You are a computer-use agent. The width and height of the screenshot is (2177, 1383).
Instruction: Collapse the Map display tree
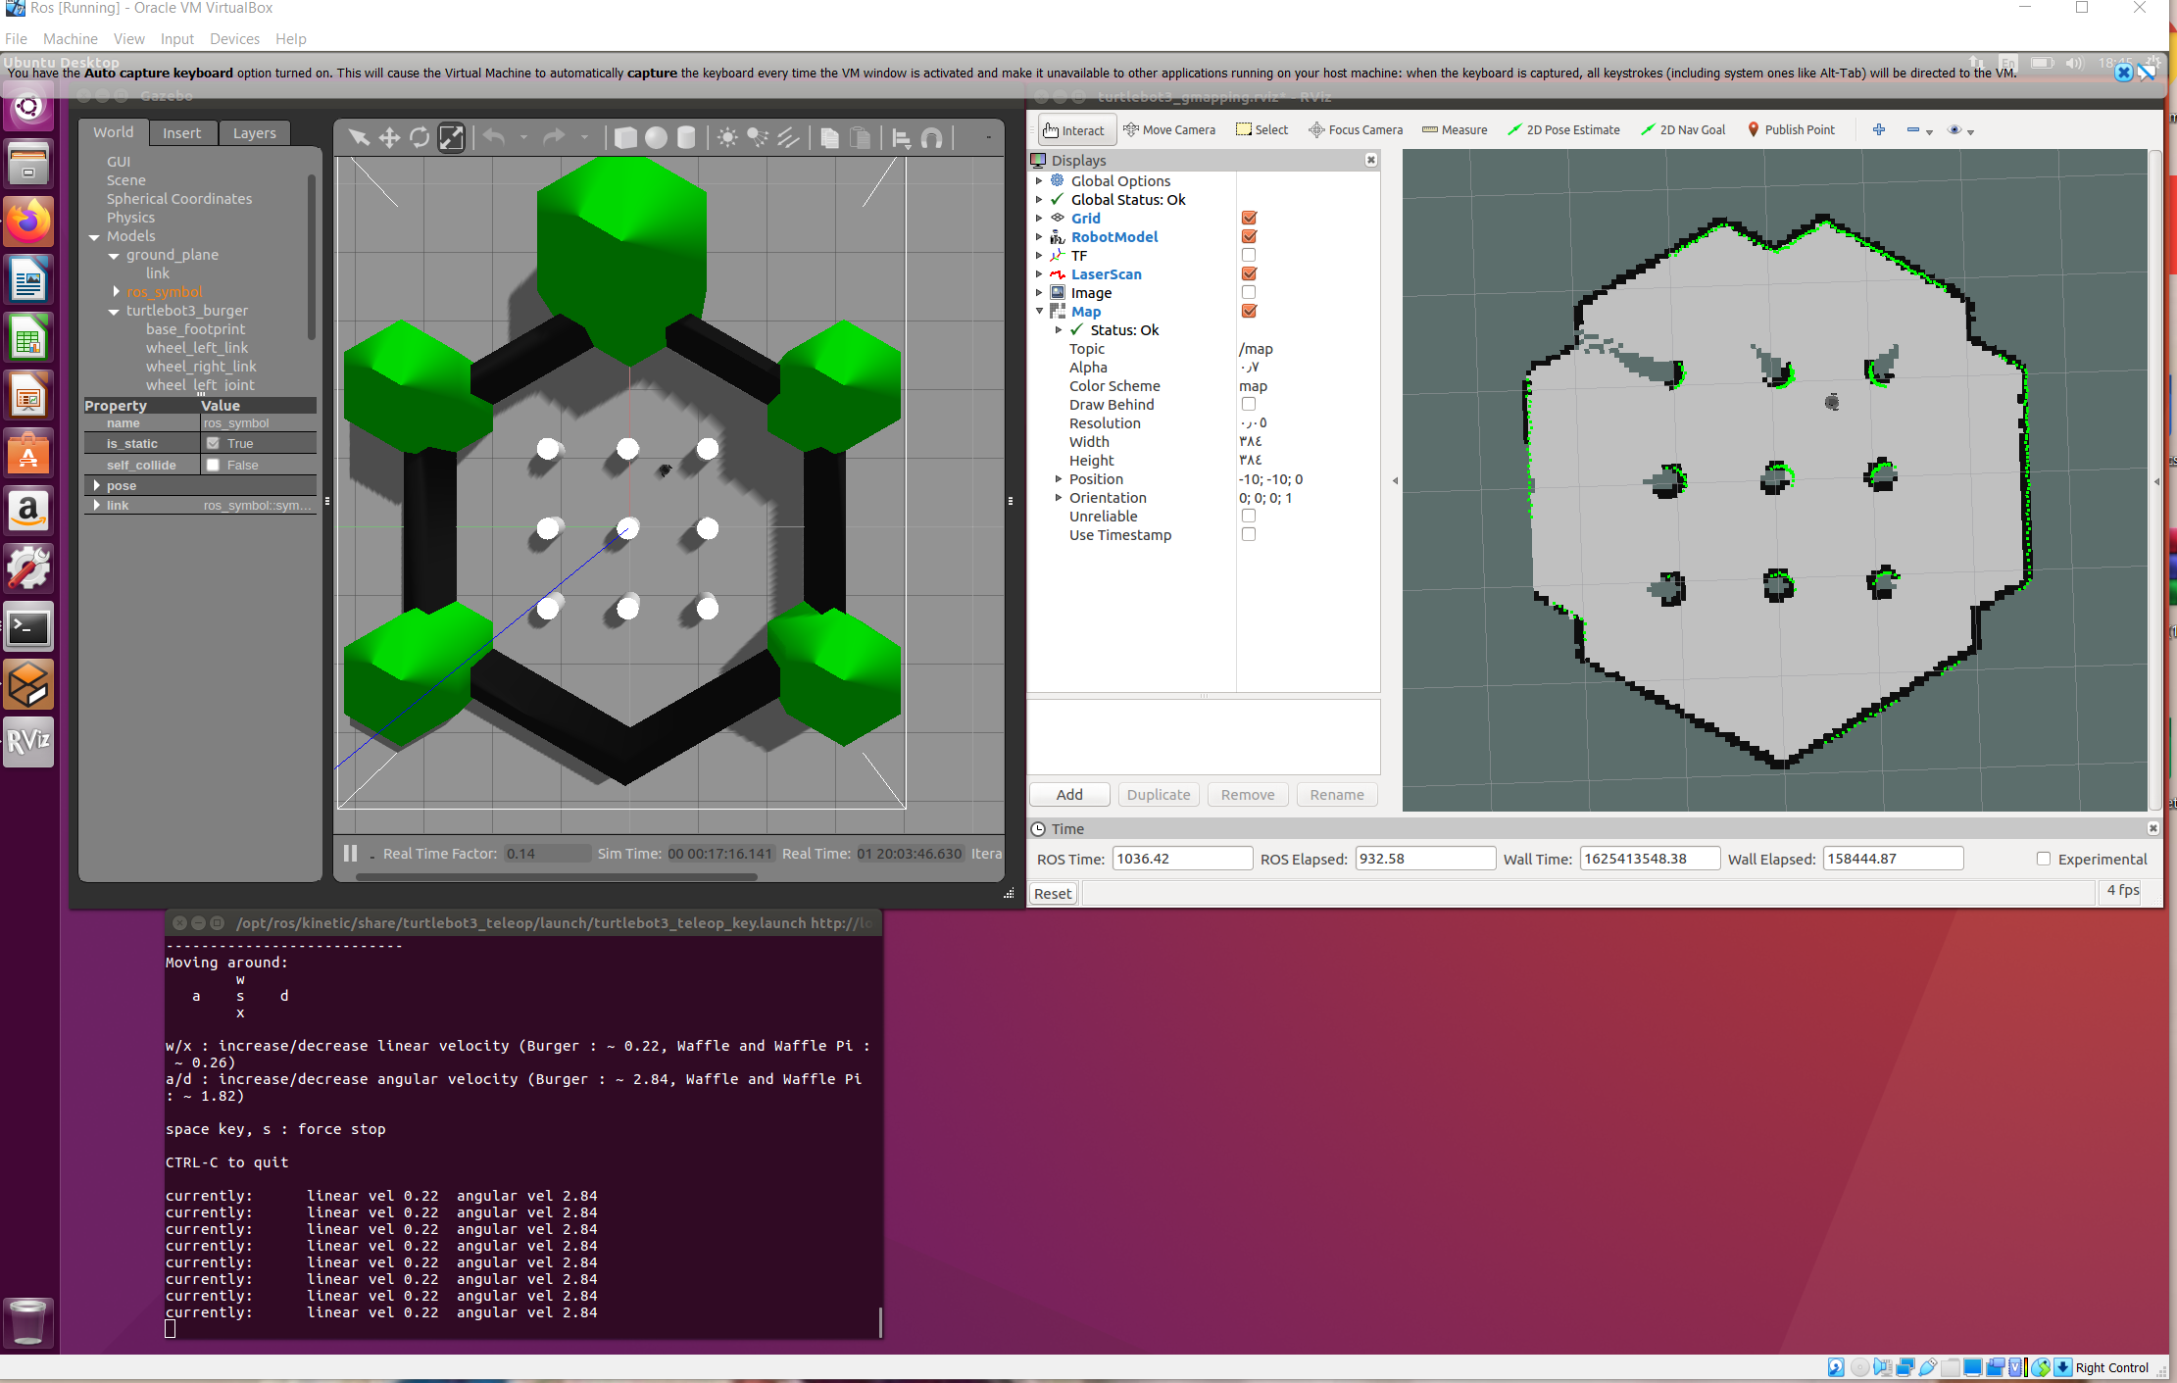(1040, 311)
